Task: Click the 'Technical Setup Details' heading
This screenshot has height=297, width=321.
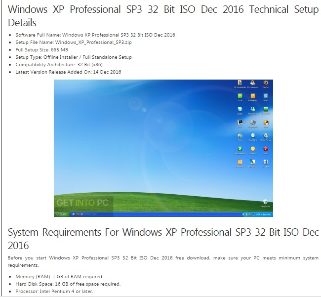Action: click(x=163, y=16)
